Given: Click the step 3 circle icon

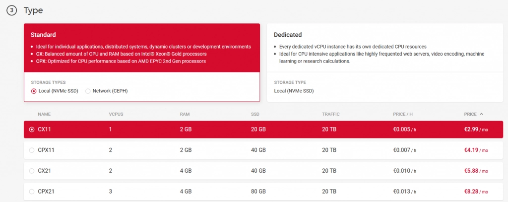Looking at the screenshot, I should tap(11, 11).
